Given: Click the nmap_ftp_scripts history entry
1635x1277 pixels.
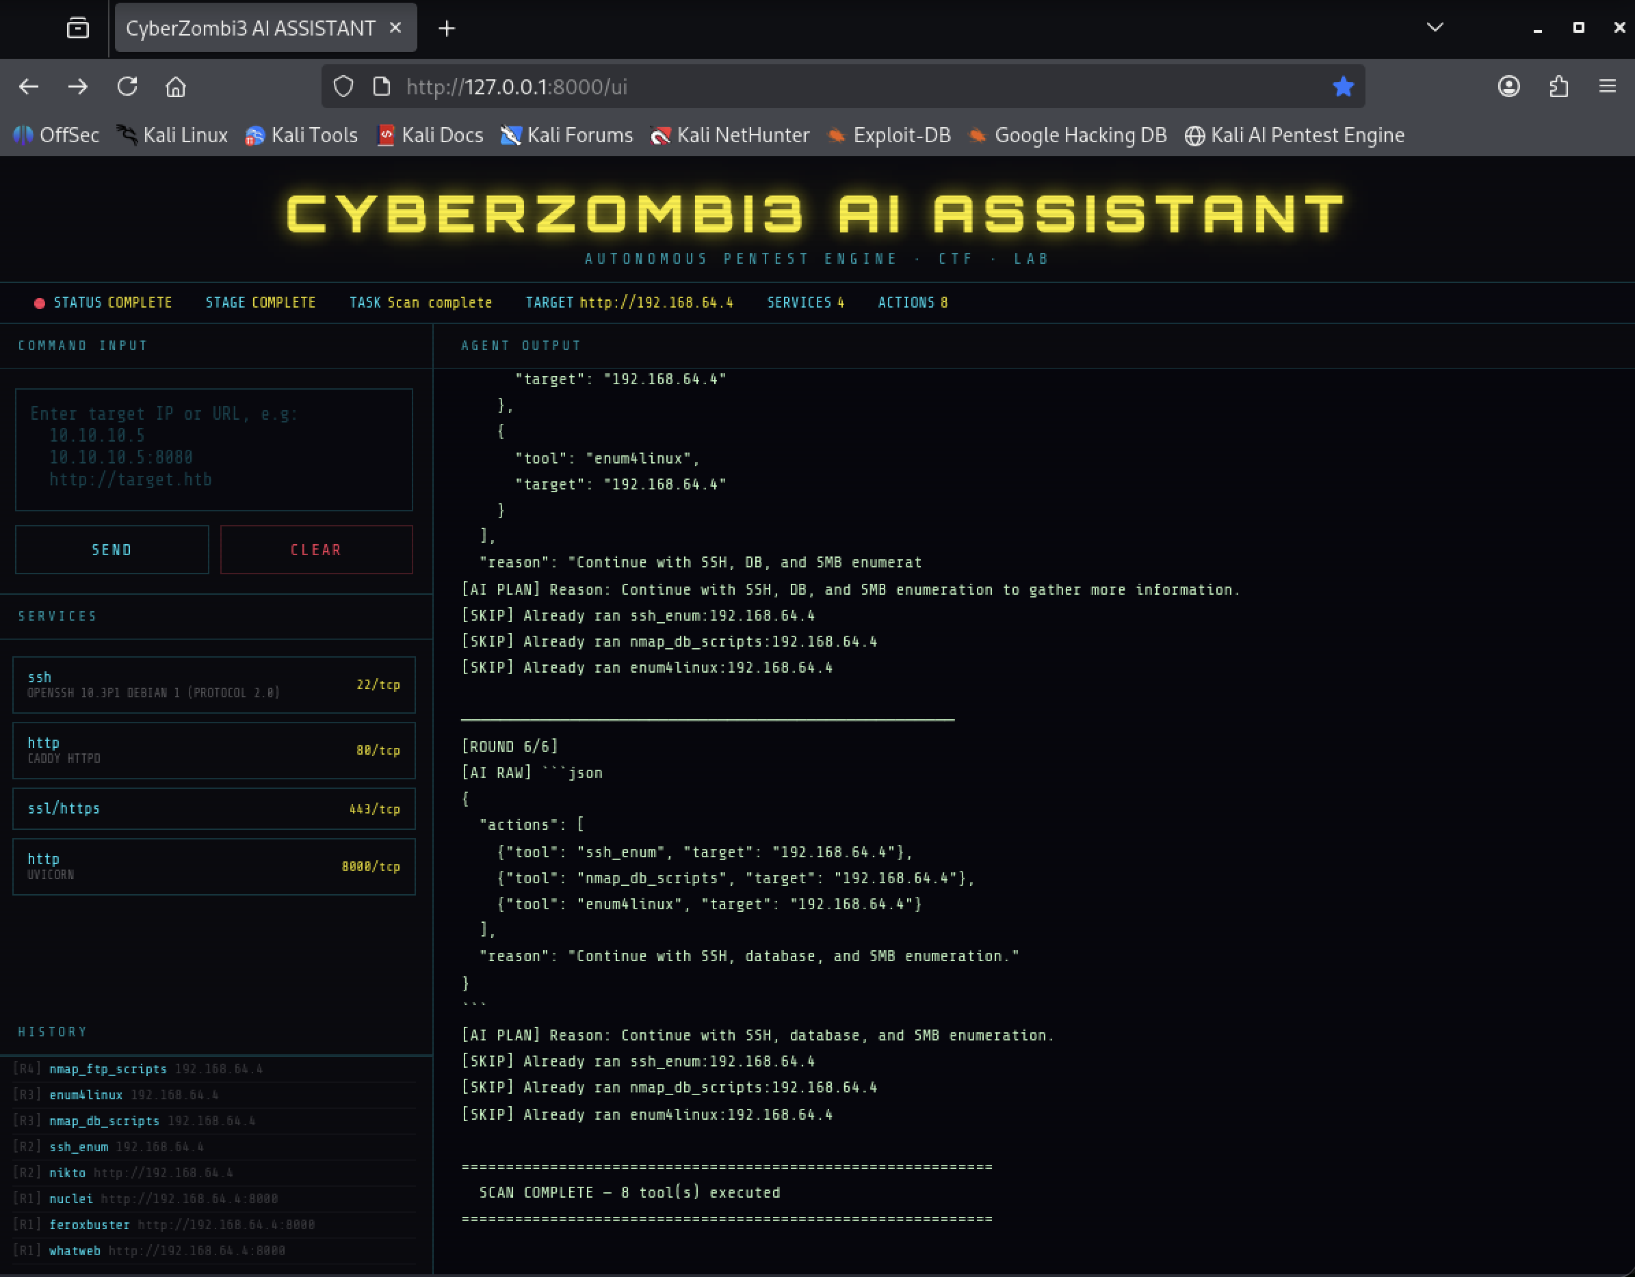Looking at the screenshot, I should pos(213,1069).
